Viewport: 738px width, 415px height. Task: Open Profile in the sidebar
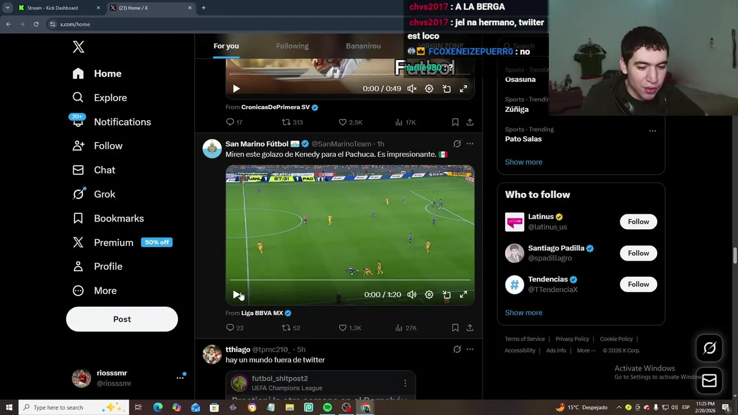97,267
